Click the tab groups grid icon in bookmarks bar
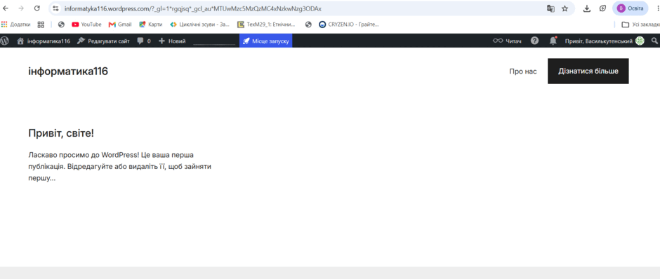The width and height of the screenshot is (660, 279). click(41, 25)
